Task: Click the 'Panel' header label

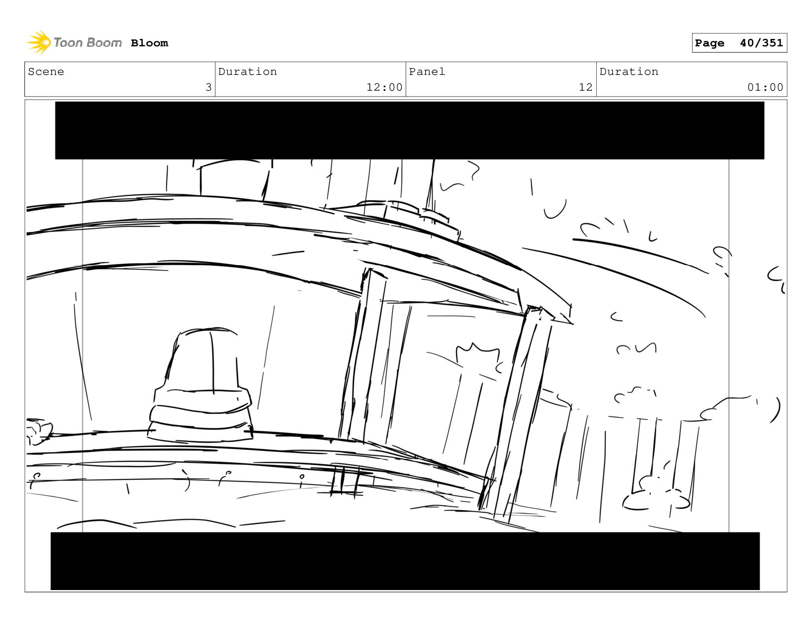Action: [427, 72]
